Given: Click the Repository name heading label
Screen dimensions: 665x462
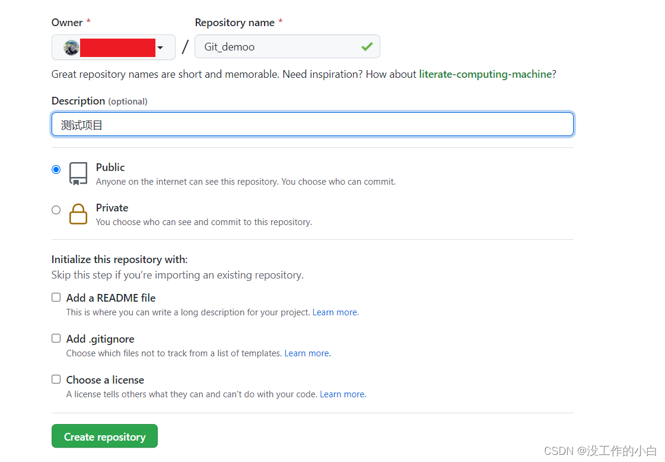Looking at the screenshot, I should (234, 23).
